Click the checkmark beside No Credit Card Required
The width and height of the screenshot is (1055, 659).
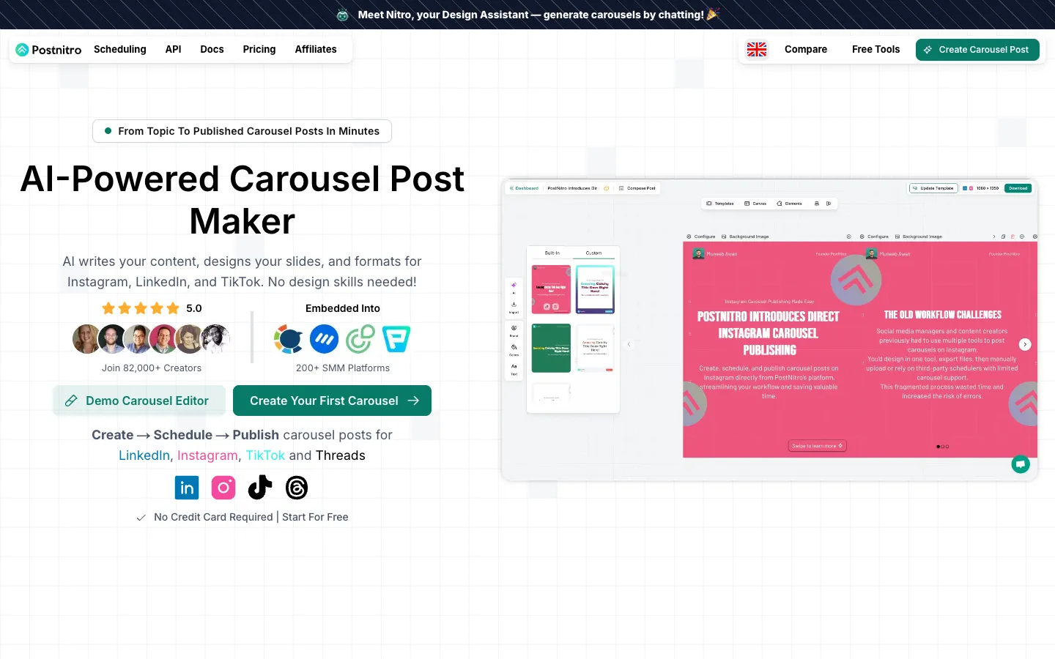[141, 518]
